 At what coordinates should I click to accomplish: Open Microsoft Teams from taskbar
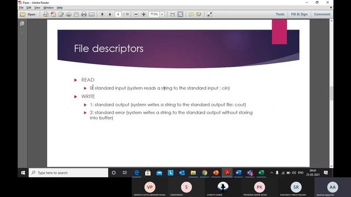click(250, 173)
